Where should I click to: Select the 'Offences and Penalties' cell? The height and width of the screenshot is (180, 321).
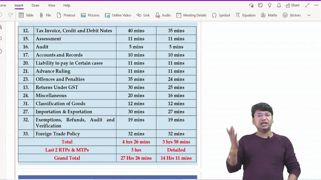75,79
